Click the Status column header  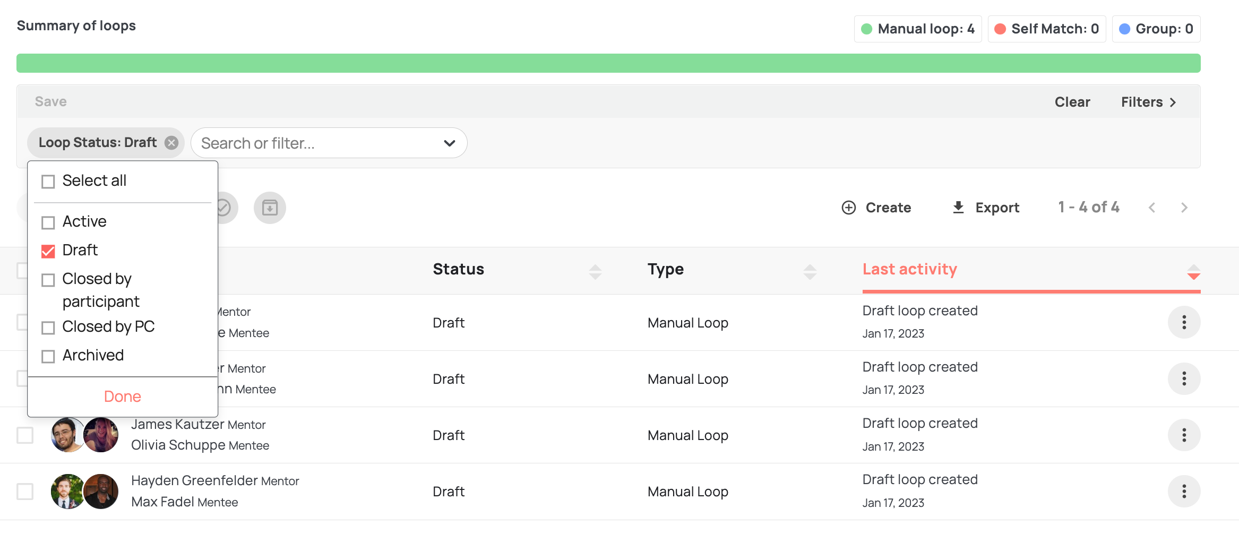[x=459, y=269]
